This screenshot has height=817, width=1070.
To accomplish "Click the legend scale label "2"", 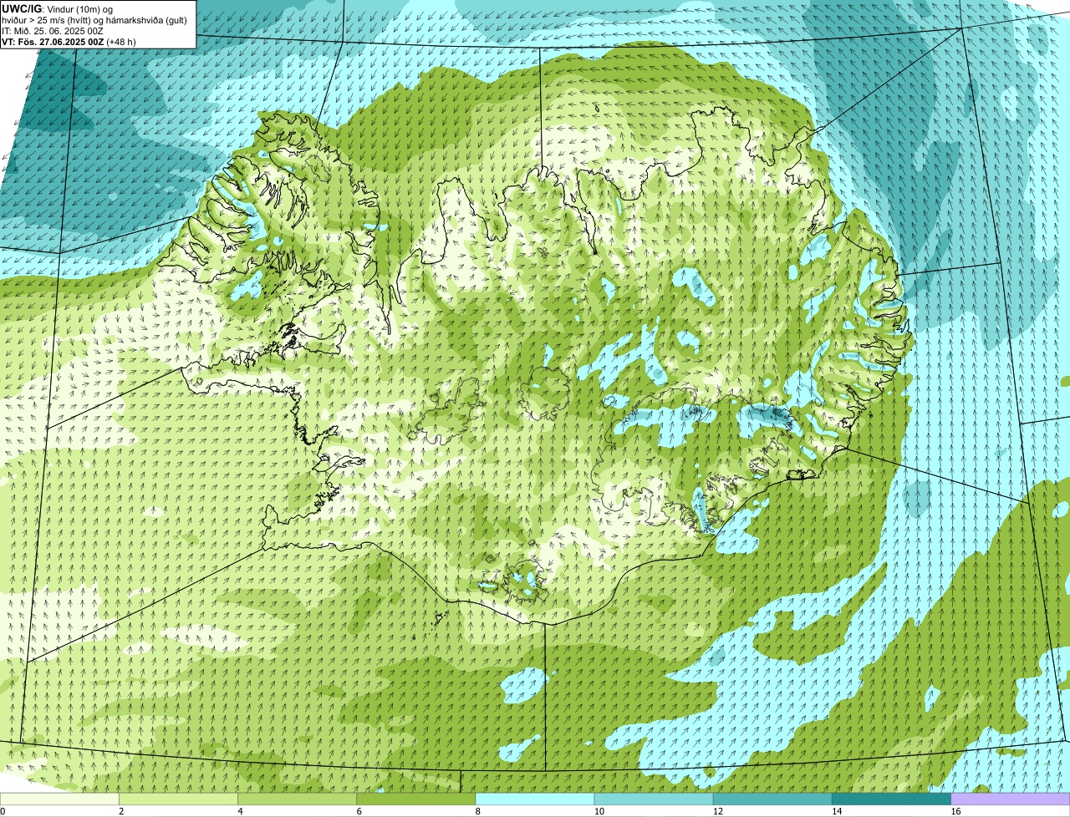I will click(121, 811).
